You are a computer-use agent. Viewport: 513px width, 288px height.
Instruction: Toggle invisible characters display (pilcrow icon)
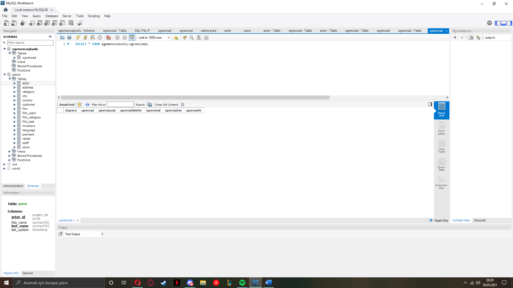[x=199, y=38]
